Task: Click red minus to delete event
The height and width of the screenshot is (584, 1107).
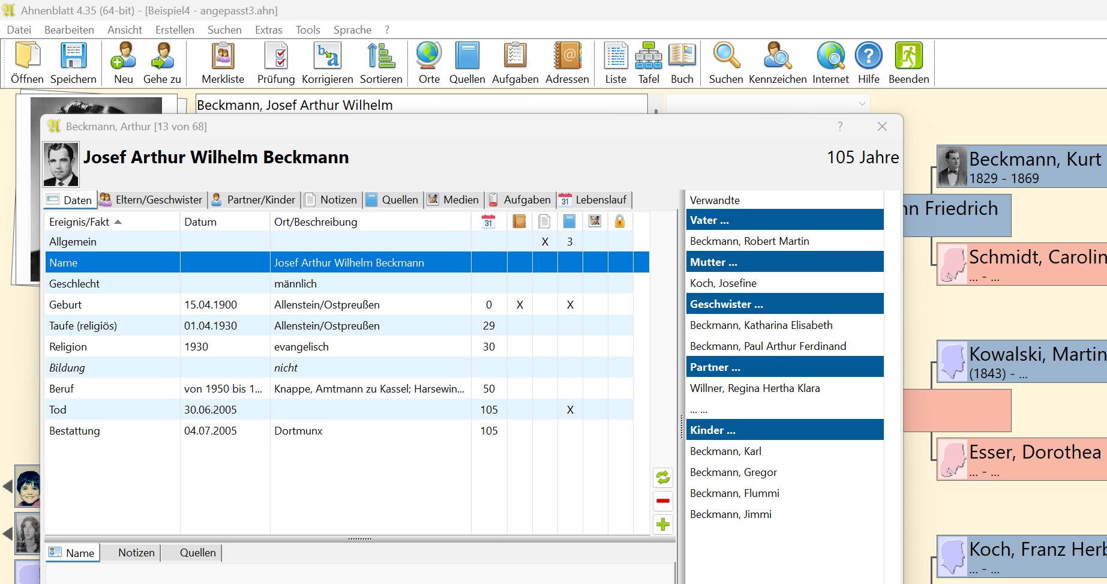Action: [x=663, y=501]
